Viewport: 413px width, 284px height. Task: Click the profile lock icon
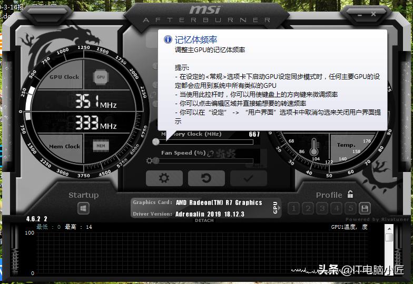pyautogui.click(x=350, y=195)
